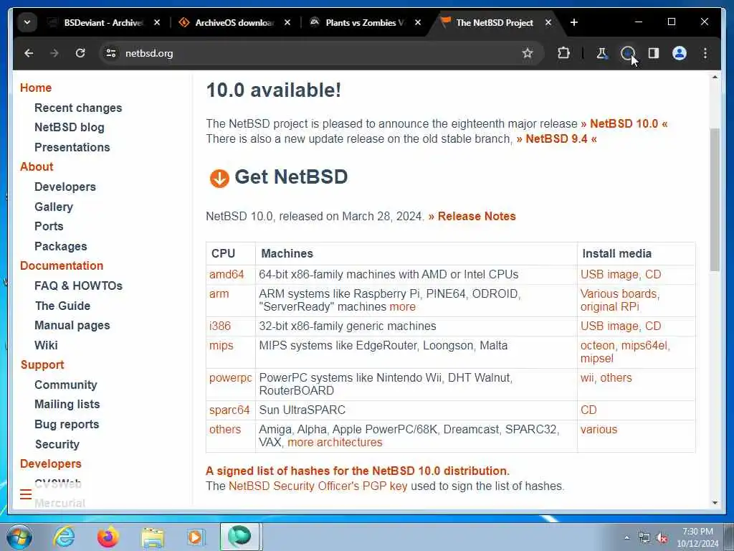
Task: Click the wii install media link
Action: (587, 377)
